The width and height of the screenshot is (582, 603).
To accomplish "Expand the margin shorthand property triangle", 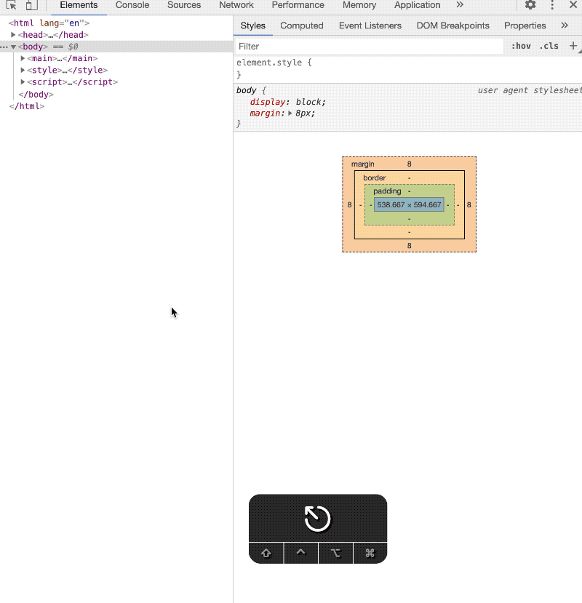I will (290, 113).
